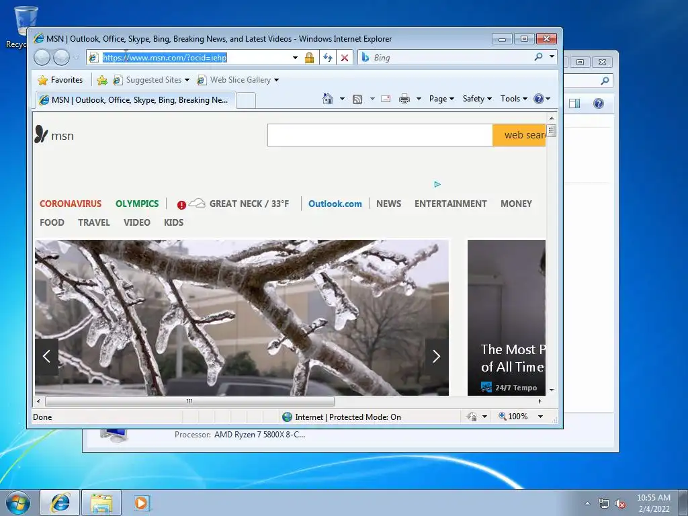688x516 pixels.
Task: Click the muted volume tray icon
Action: (620, 504)
